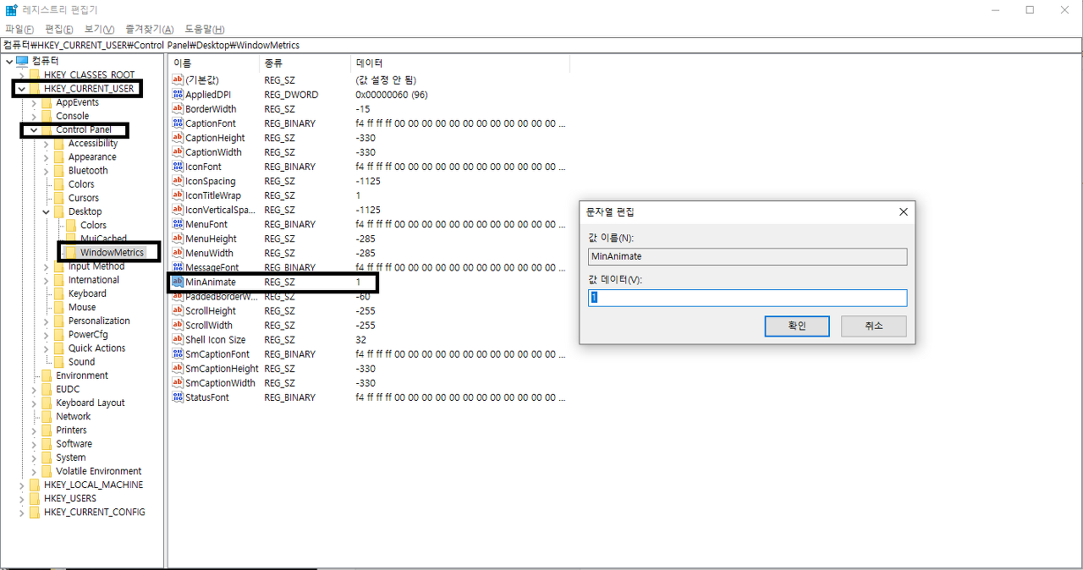This screenshot has width=1083, height=570.
Task: Click the Shell Icon Size value icon
Action: [x=178, y=339]
